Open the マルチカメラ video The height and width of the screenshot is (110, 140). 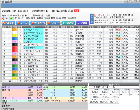point(38,23)
